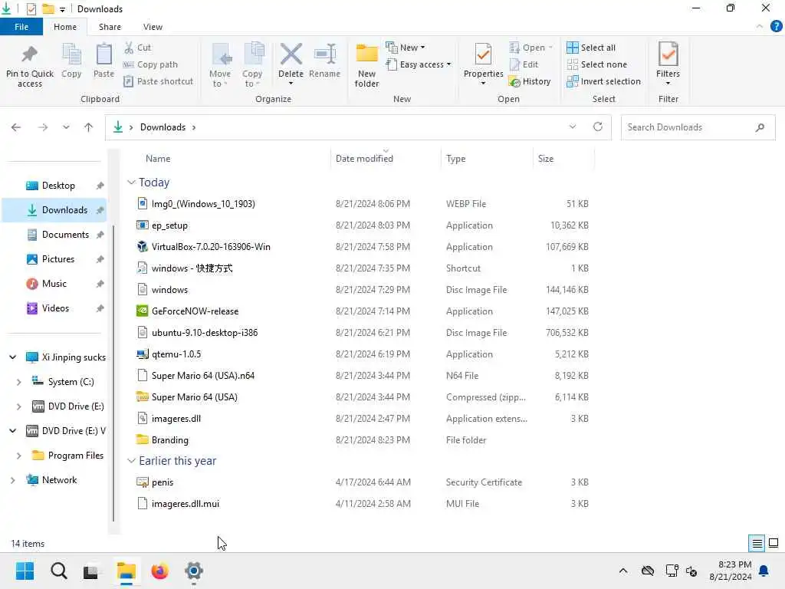Open the Easy access dropdown
Image resolution: width=785 pixels, height=589 pixels.
419,64
